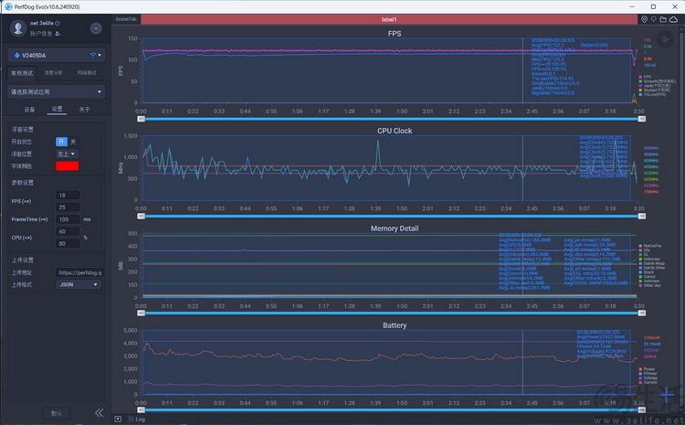The width and height of the screenshot is (685, 425).
Task: Click the FPS chart right range slider handle
Action: pos(642,119)
